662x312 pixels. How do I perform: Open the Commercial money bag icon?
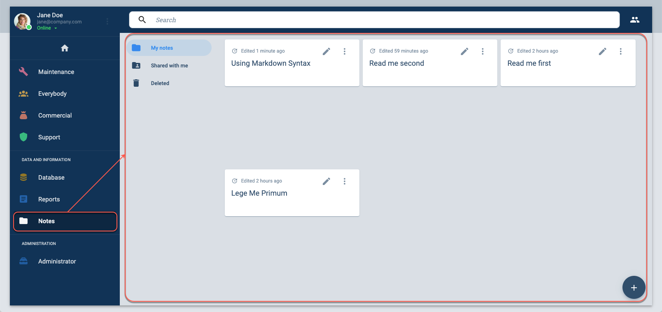pos(23,115)
